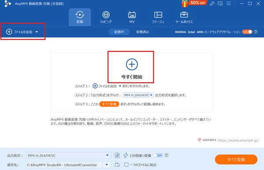Image resolution: width=264 pixels, height=170 pixels.
Task: Click the orange すべて変換 pill in step 3
Action: [109, 104]
